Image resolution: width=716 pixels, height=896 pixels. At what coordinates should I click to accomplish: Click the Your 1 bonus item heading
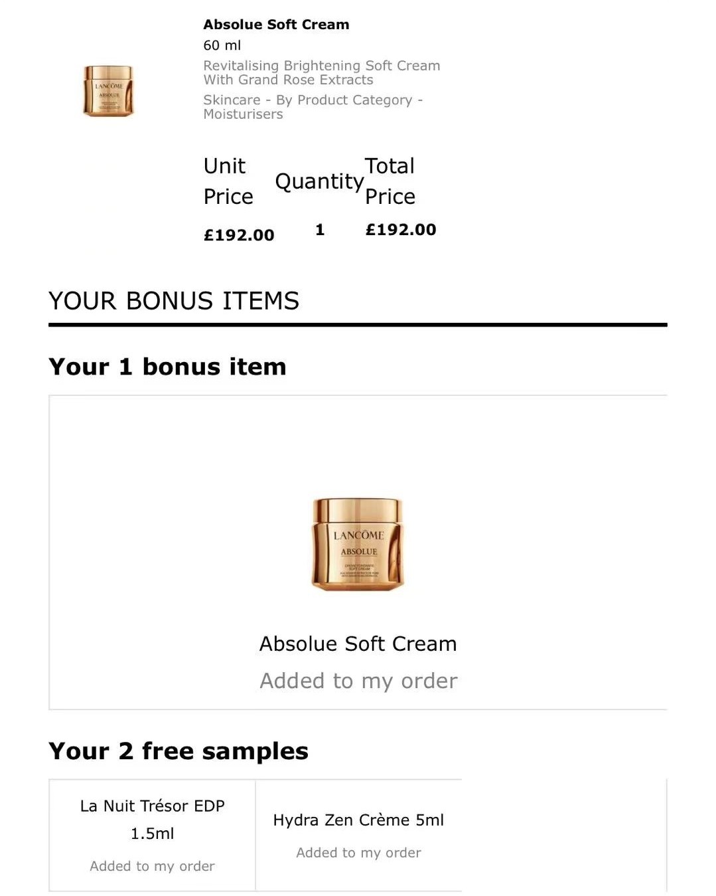[x=167, y=367]
